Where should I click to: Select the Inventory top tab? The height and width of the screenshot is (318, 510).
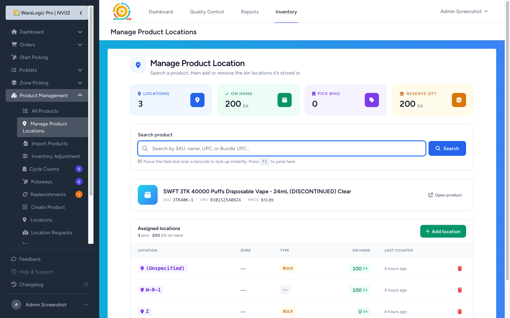(x=286, y=12)
